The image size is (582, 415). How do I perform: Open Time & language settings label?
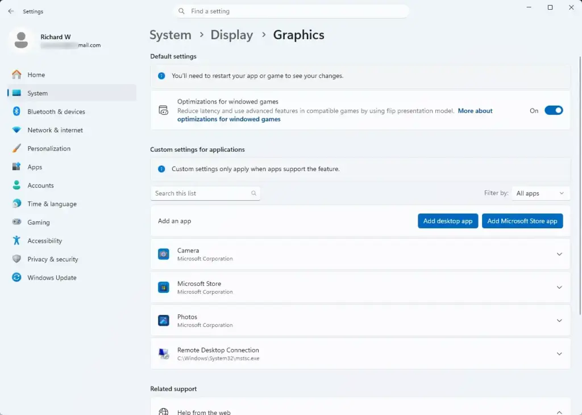click(x=52, y=204)
